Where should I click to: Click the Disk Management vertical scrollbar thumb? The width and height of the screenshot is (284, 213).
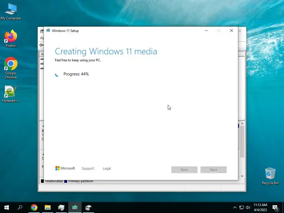click(x=242, y=141)
